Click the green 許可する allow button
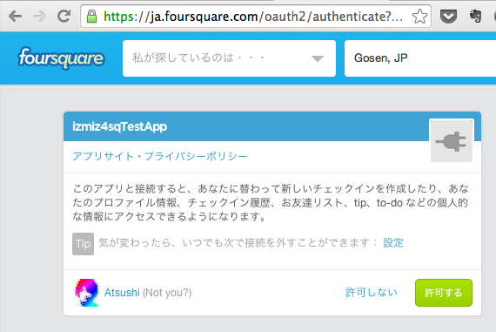This screenshot has width=496, height=332. [444, 293]
